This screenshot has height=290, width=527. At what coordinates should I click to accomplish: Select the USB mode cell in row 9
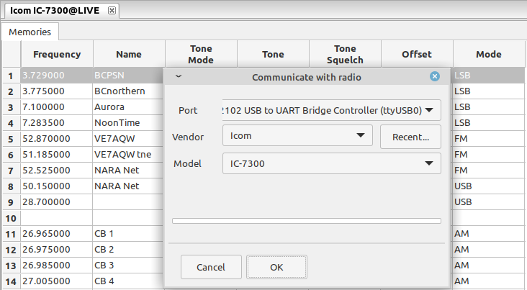click(x=489, y=202)
